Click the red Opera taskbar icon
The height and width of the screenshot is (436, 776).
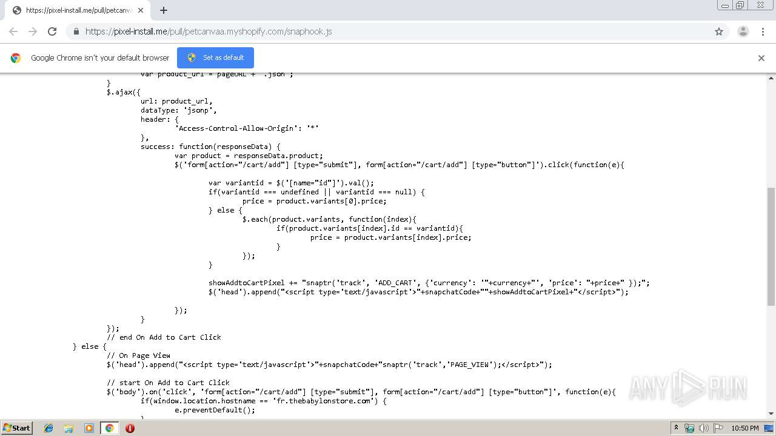[x=130, y=428]
